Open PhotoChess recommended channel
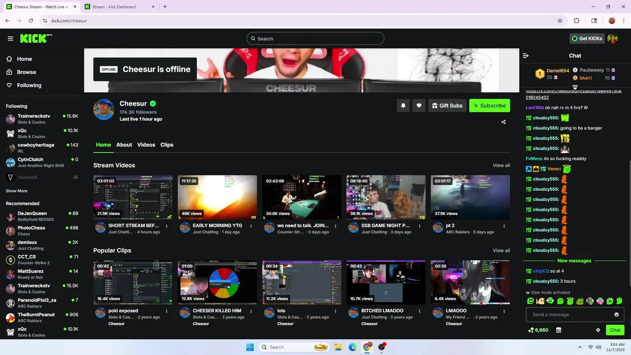Image resolution: width=631 pixels, height=355 pixels. (42, 231)
